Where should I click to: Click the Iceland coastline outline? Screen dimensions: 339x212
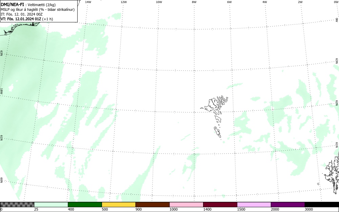point(21,28)
